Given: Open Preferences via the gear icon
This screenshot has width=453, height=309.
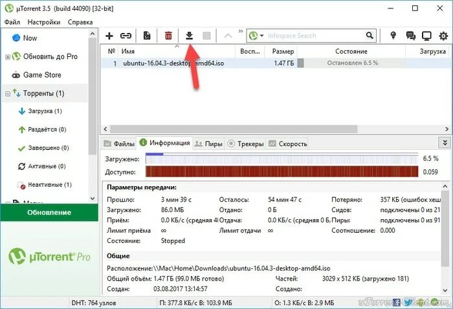Looking at the screenshot, I should click(x=443, y=36).
